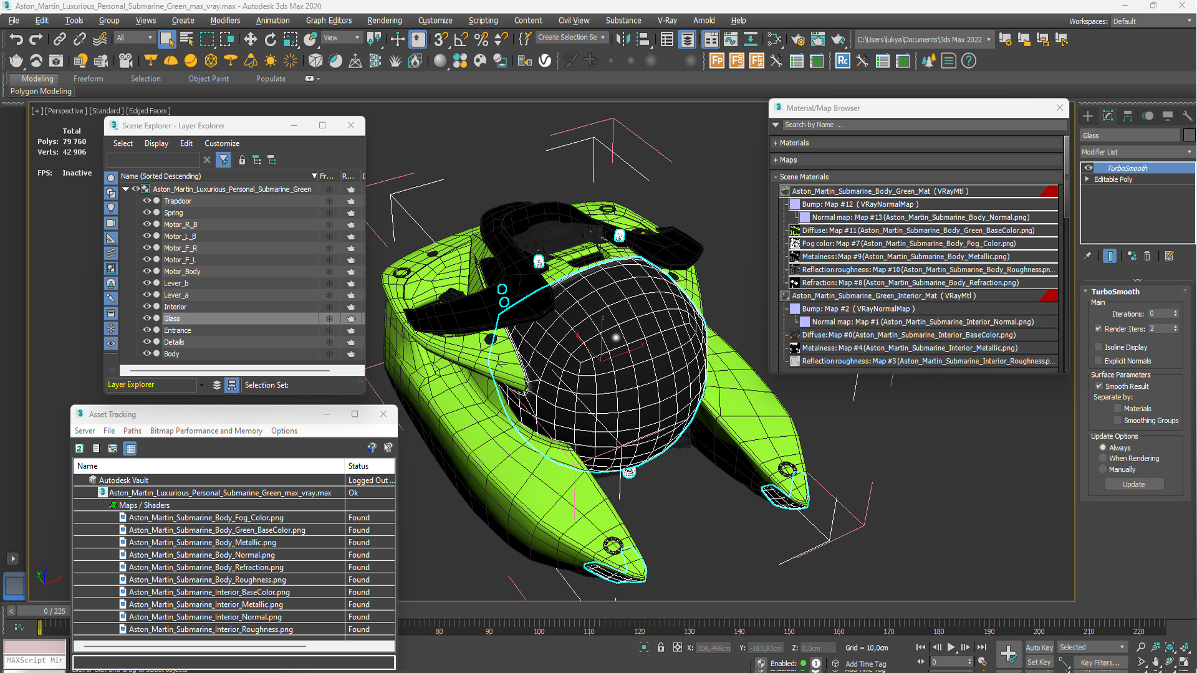The height and width of the screenshot is (673, 1197).
Task: Open the Render Setup icon
Action: point(798,39)
